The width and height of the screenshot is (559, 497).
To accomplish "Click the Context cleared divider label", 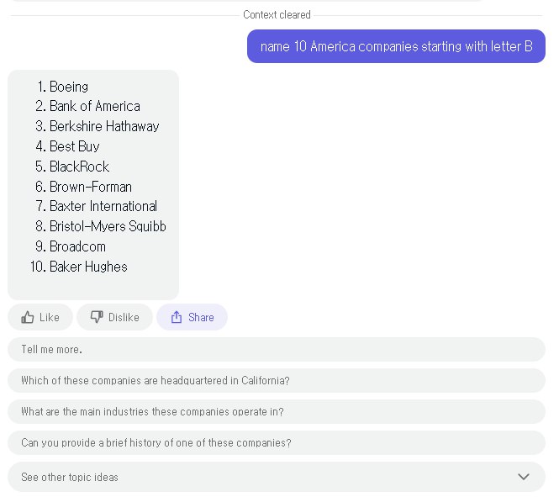I will tap(277, 14).
